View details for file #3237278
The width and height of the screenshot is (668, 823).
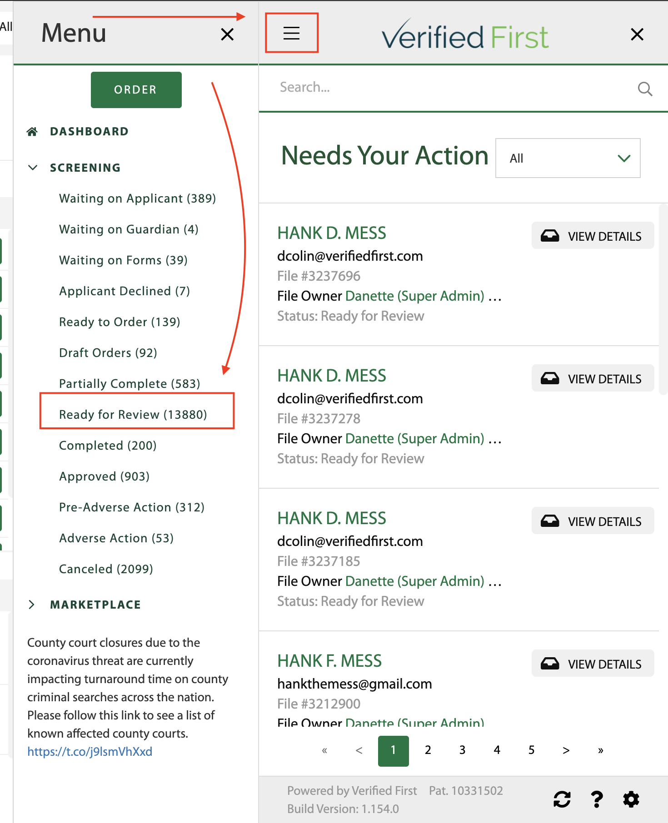593,378
